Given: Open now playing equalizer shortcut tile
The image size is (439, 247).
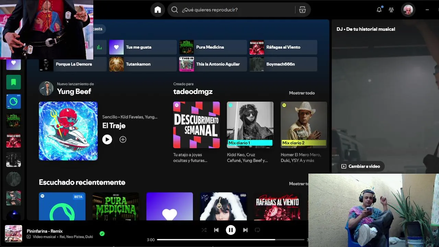Looking at the screenshot, I should (99, 47).
